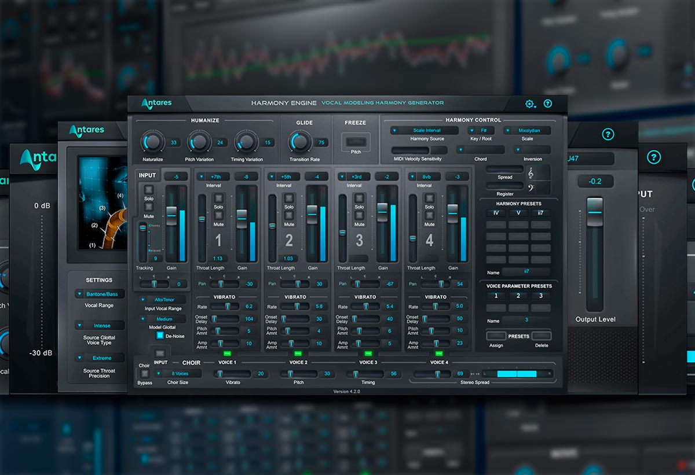695x475 pixels.
Task: Mute harmony voice 2
Action: 288,215
